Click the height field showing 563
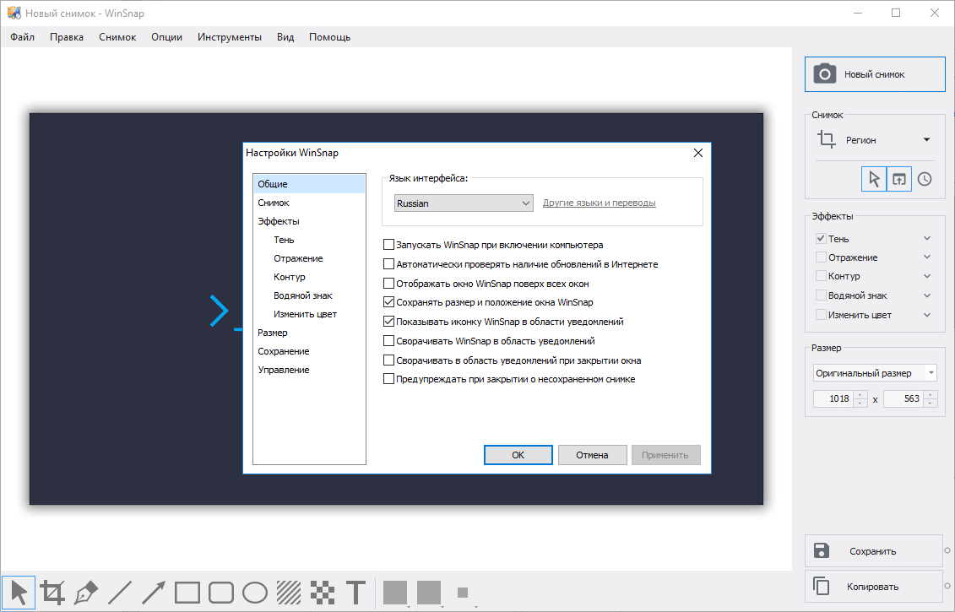Image resolution: width=955 pixels, height=612 pixels. coord(903,399)
